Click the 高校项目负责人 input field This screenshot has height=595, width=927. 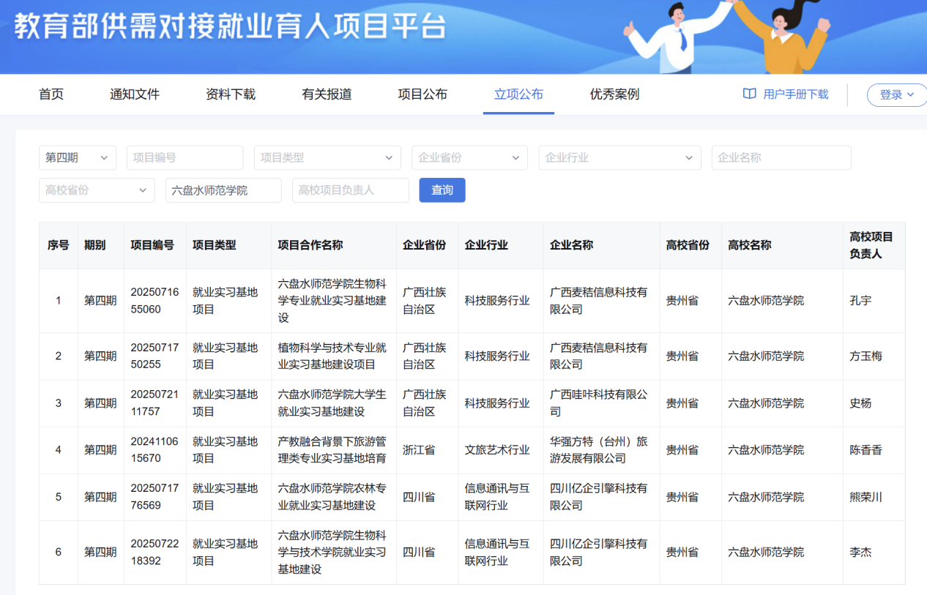click(350, 190)
